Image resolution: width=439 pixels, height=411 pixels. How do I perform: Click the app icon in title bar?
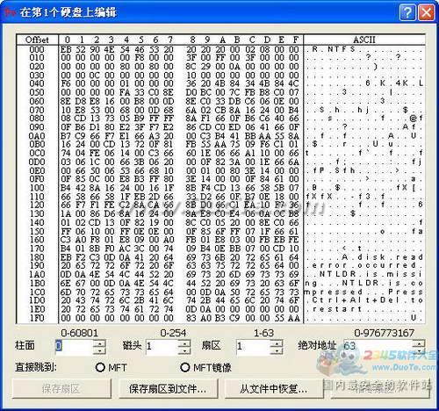(11, 12)
